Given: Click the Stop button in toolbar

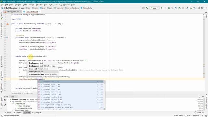Looking at the screenshot, I should (183, 8).
